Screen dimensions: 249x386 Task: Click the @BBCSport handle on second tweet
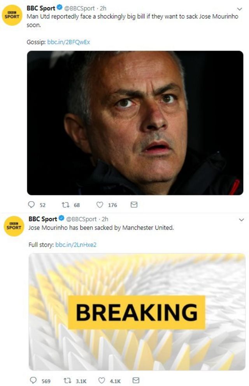tap(80, 219)
